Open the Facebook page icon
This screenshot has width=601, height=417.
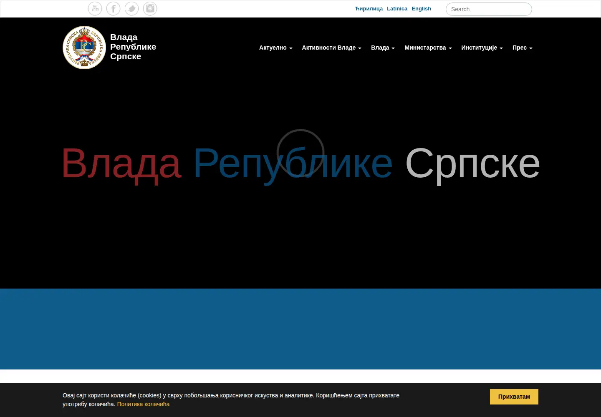click(x=114, y=8)
